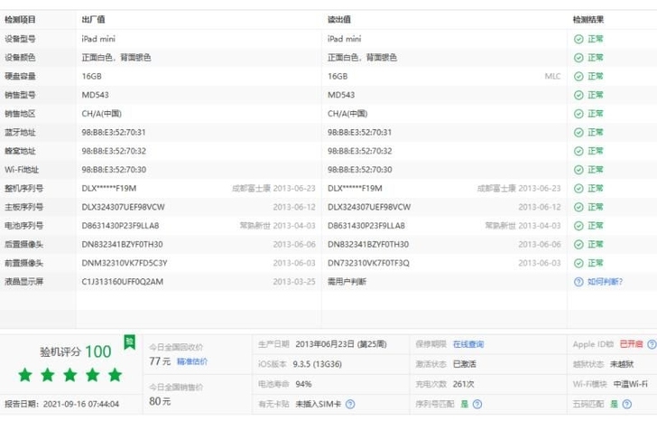
Task: Click the green check icon in 设备型号 row
Action: pyautogui.click(x=578, y=39)
